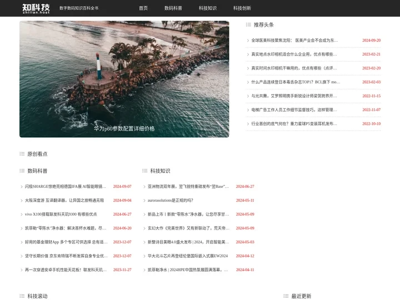Click date 2024-09-07 beside 闪极SHARGE article

122,187
